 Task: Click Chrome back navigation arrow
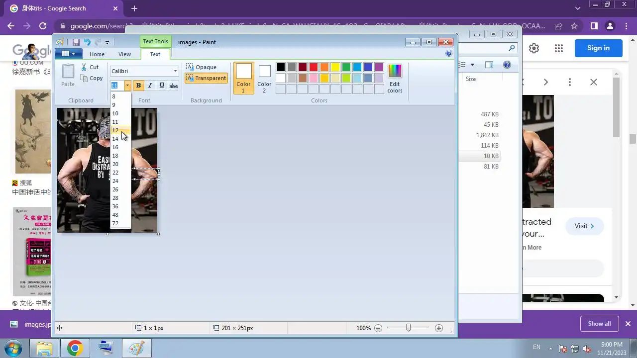pyautogui.click(x=11, y=26)
